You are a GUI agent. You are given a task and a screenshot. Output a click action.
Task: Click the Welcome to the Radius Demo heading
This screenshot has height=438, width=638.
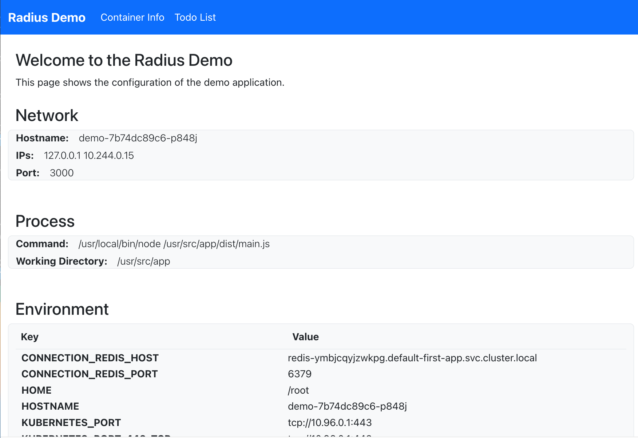click(x=124, y=60)
